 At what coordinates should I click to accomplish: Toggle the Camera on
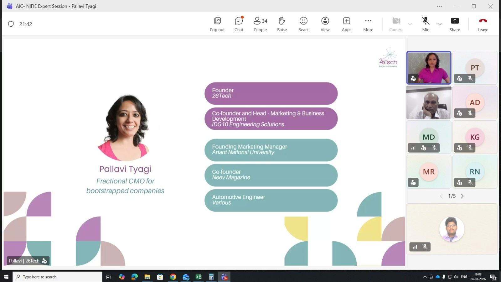point(396,24)
